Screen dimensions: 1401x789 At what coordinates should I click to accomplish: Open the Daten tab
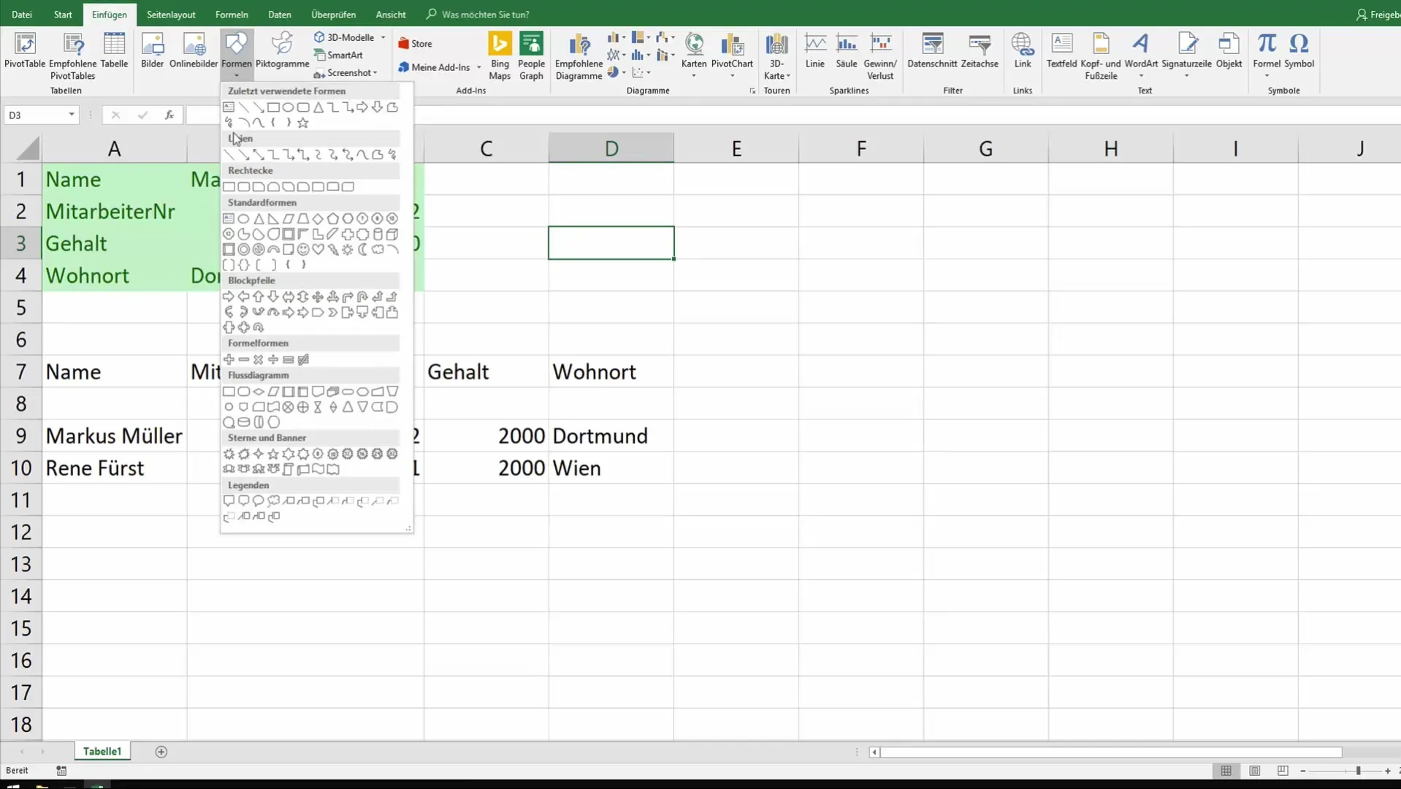pyautogui.click(x=279, y=15)
